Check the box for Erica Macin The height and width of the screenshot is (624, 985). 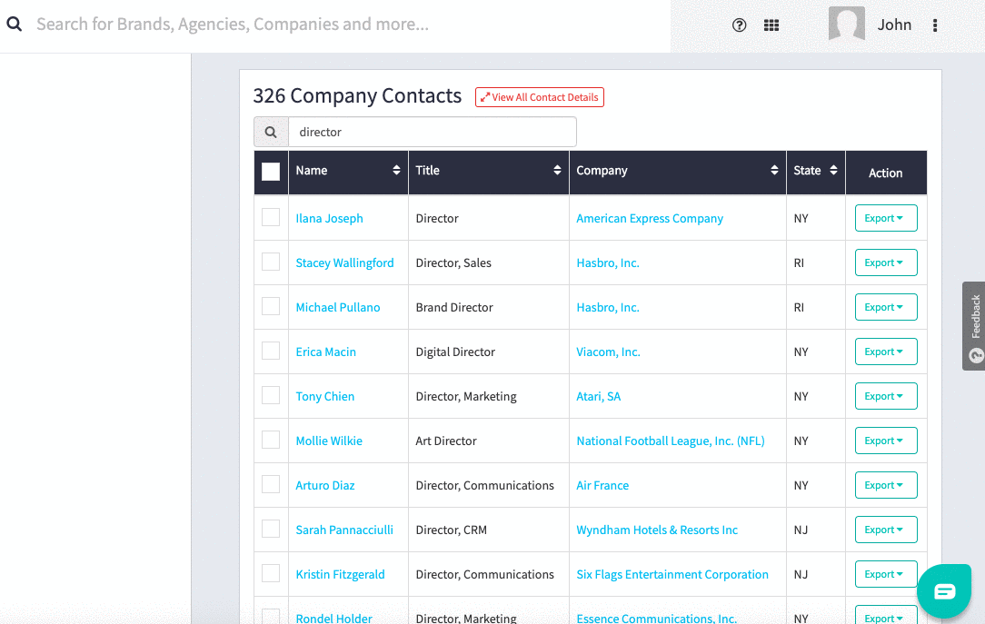pyautogui.click(x=271, y=351)
